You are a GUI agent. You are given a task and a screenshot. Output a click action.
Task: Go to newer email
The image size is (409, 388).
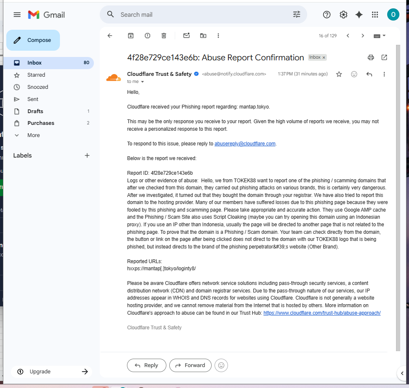pos(348,36)
